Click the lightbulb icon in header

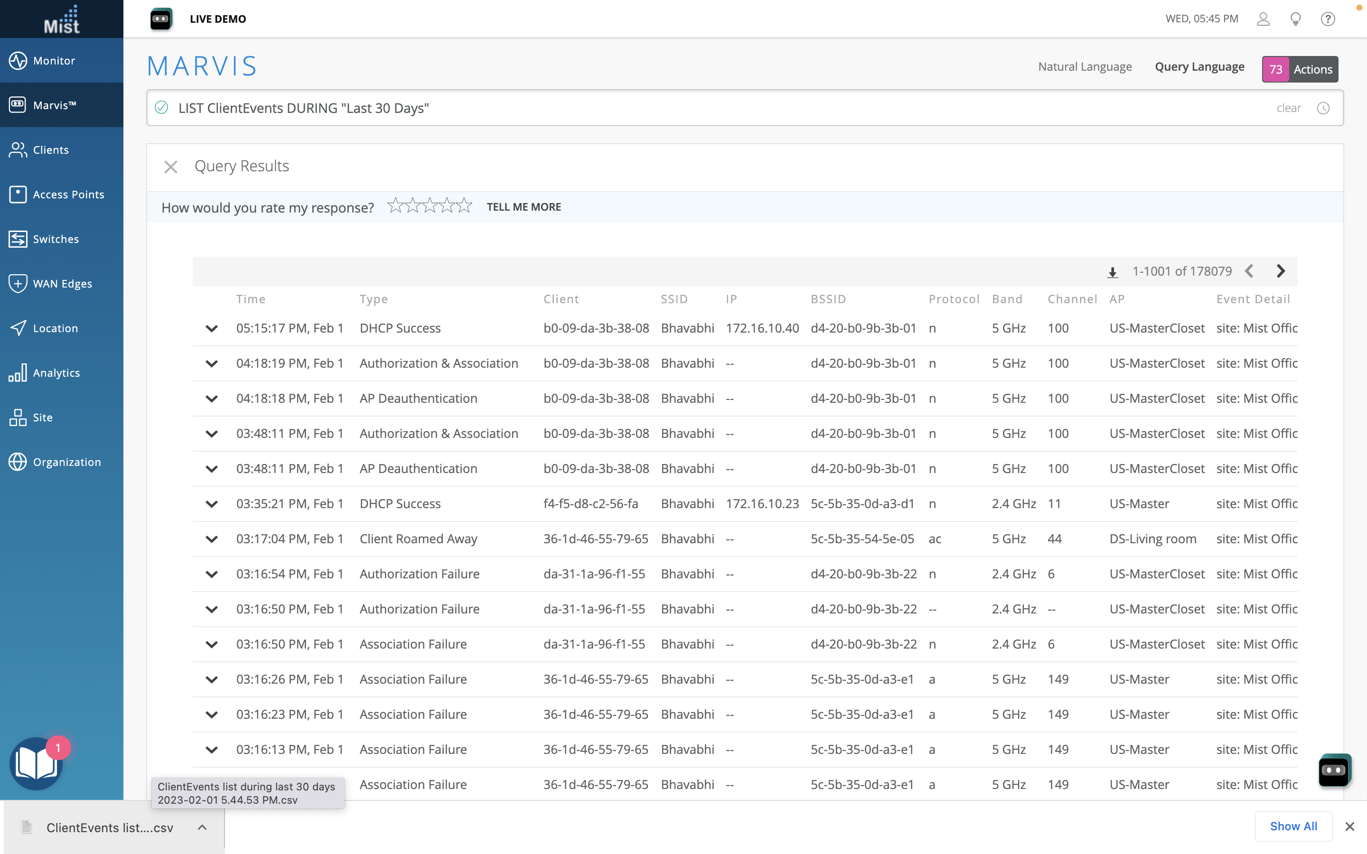coord(1295,19)
